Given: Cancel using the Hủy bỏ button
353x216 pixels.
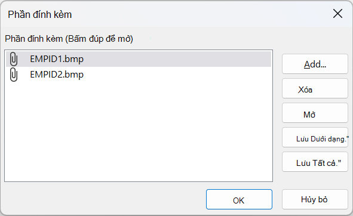Looking at the screenshot, I should (315, 199).
